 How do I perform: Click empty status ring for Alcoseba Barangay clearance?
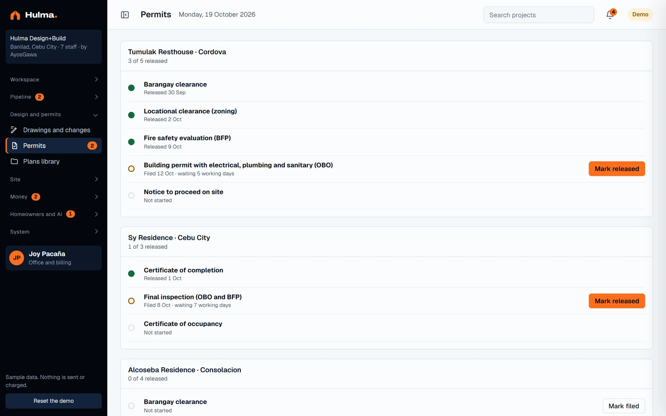click(131, 406)
